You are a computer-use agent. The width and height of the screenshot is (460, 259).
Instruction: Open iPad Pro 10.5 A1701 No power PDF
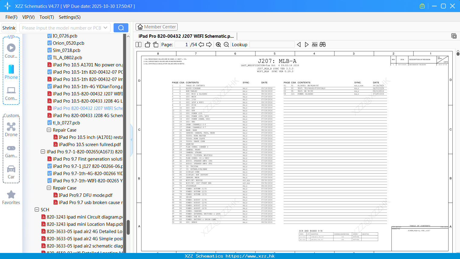pyautogui.click(x=85, y=65)
